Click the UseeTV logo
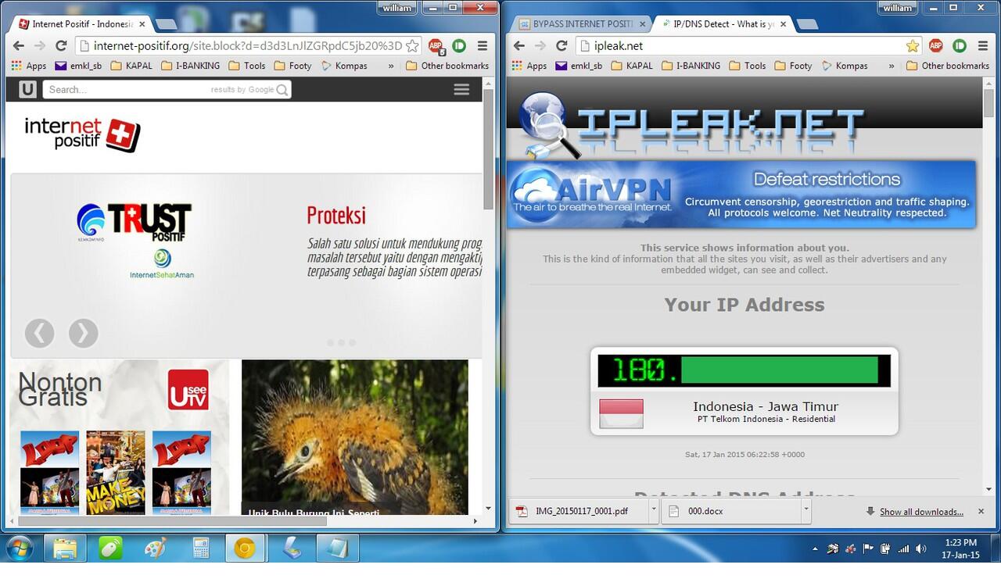 [188, 390]
